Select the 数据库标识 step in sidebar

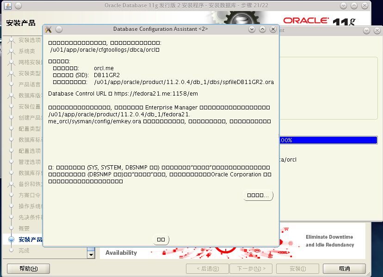tap(30, 140)
